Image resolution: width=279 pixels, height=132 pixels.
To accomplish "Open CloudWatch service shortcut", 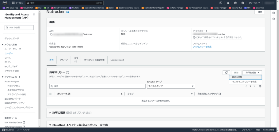I will click(x=27, y=8).
